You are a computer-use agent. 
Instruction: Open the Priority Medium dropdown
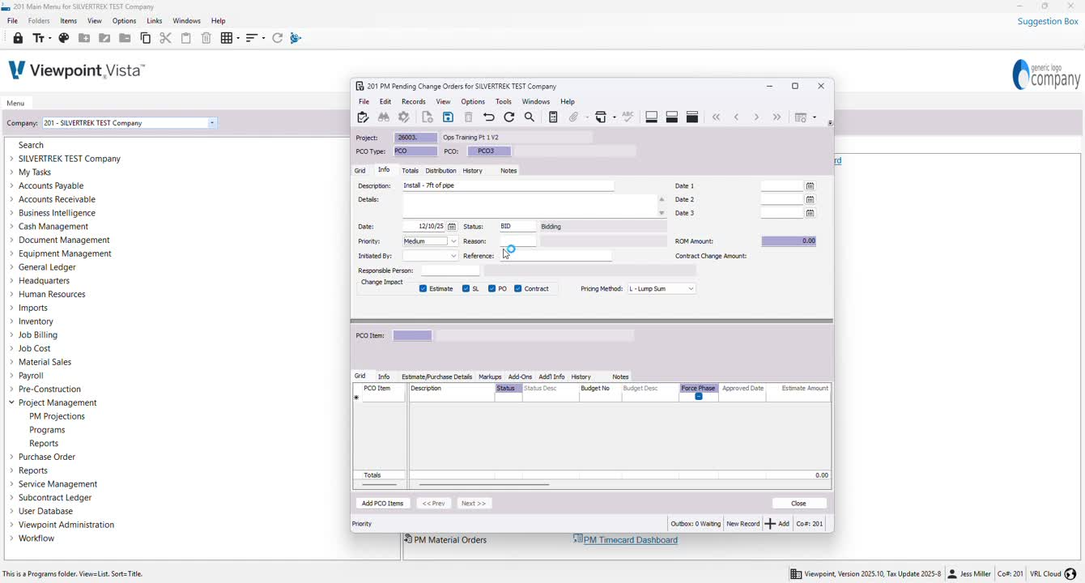453,241
